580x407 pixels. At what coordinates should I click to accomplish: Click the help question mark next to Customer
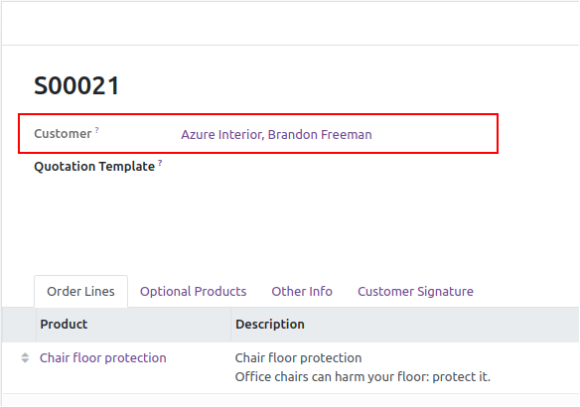[x=97, y=130]
